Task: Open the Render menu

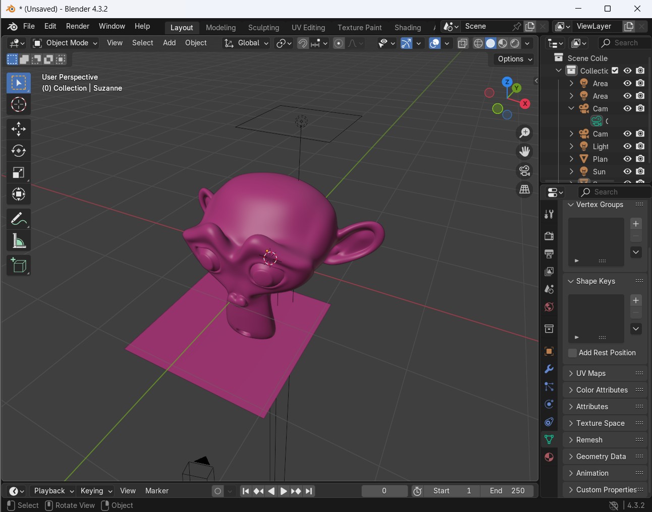Action: [x=78, y=26]
